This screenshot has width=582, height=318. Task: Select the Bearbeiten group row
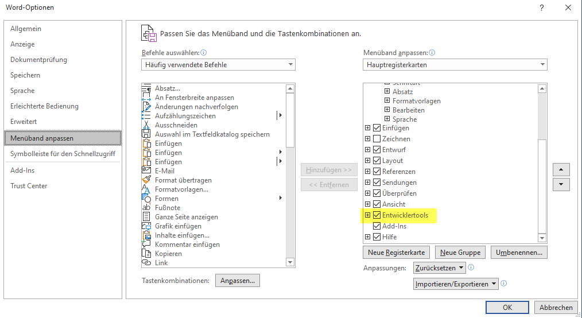[409, 110]
